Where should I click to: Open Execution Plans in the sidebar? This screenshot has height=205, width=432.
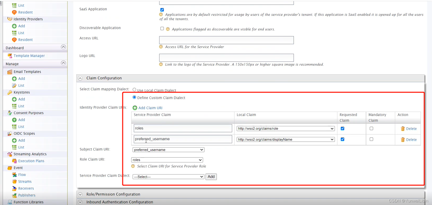pyautogui.click(x=31, y=161)
